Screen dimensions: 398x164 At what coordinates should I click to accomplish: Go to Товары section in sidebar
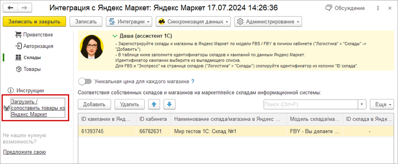click(x=31, y=69)
